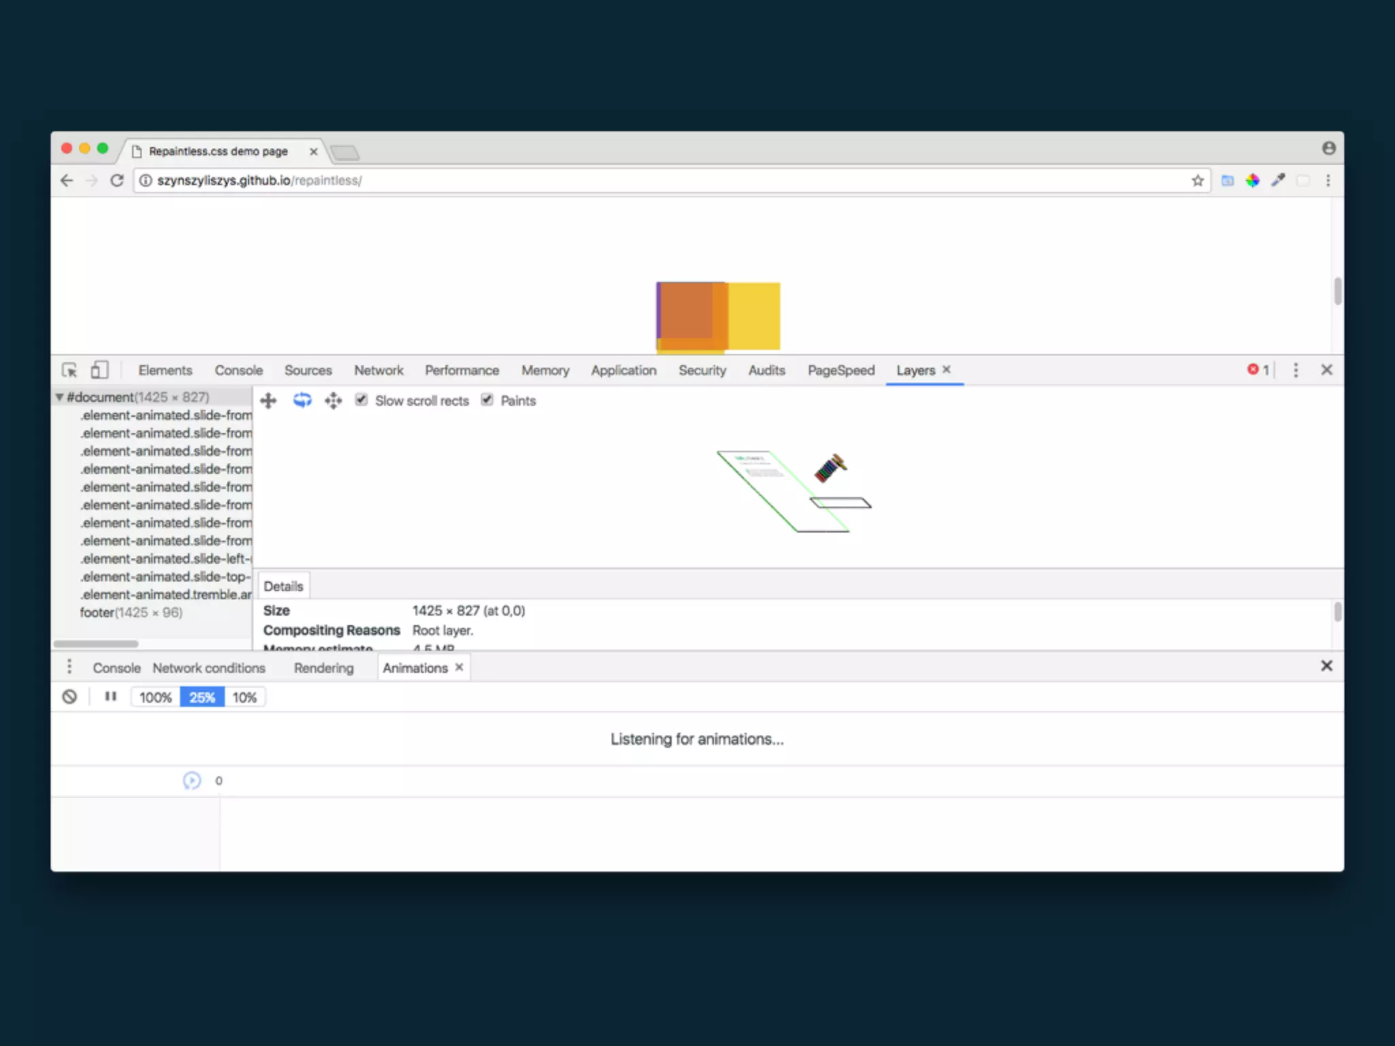This screenshot has width=1395, height=1046.
Task: Pause all animations
Action: 110,697
